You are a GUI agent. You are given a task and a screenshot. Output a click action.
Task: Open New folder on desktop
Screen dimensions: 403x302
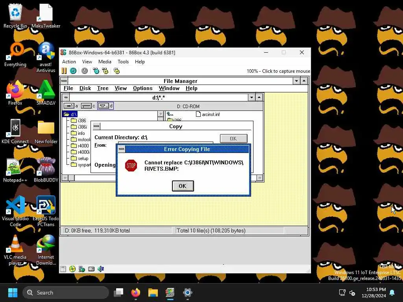pyautogui.click(x=46, y=131)
